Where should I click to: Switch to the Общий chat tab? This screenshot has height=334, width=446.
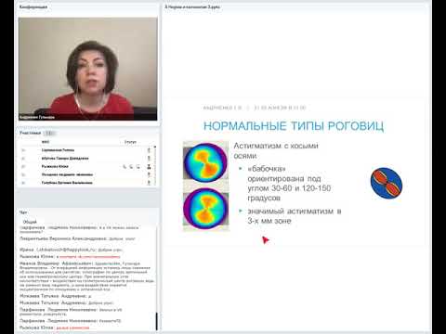pyautogui.click(x=30, y=222)
